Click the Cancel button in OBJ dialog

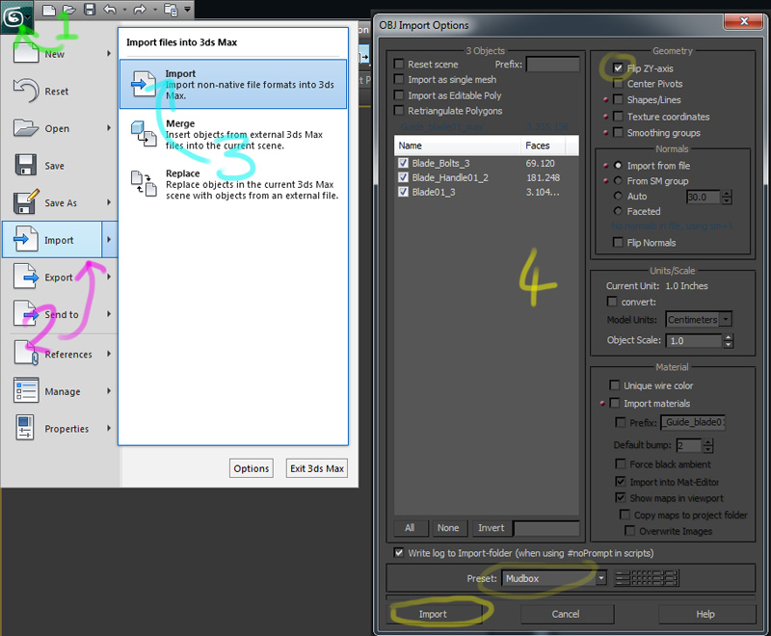pyautogui.click(x=566, y=614)
